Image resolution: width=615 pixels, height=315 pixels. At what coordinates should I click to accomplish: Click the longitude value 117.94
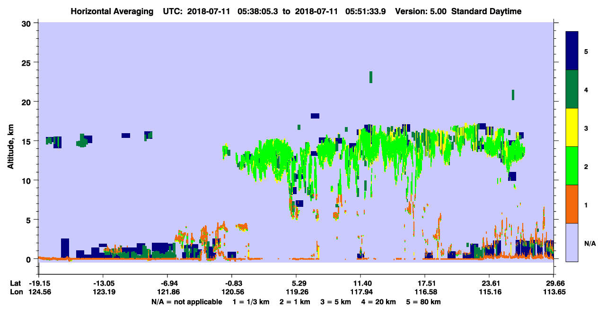[x=360, y=292]
